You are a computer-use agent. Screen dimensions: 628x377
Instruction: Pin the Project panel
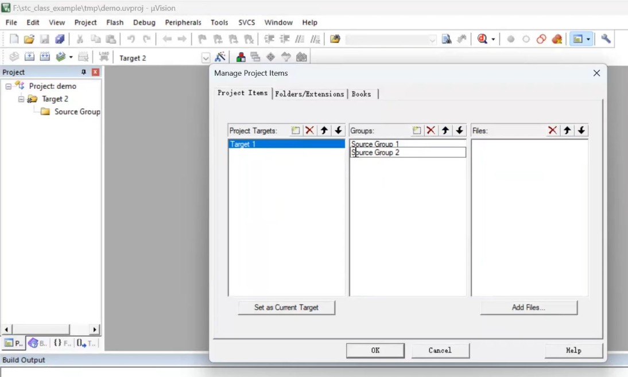(84, 72)
